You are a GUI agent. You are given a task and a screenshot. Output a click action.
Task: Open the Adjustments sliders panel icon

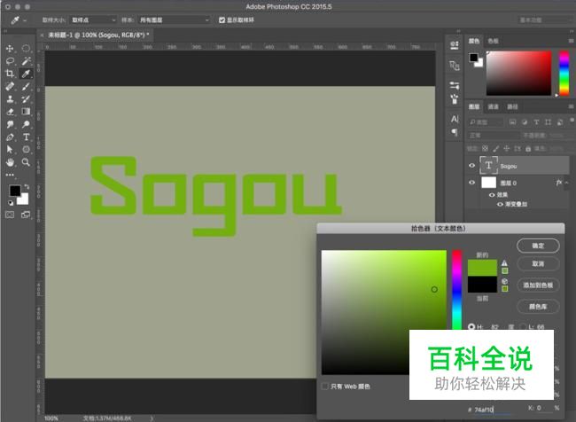click(x=455, y=86)
